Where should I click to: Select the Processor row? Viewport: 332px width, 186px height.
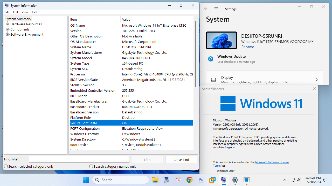click(x=131, y=74)
